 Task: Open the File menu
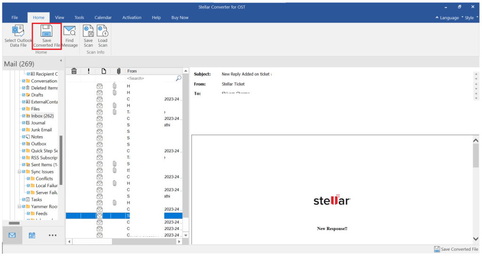[15, 17]
